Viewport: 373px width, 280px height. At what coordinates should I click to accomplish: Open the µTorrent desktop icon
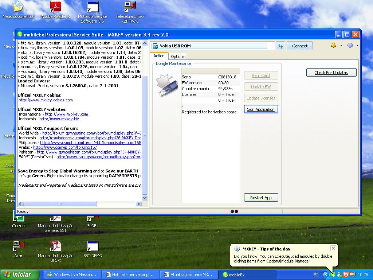pos(18,221)
